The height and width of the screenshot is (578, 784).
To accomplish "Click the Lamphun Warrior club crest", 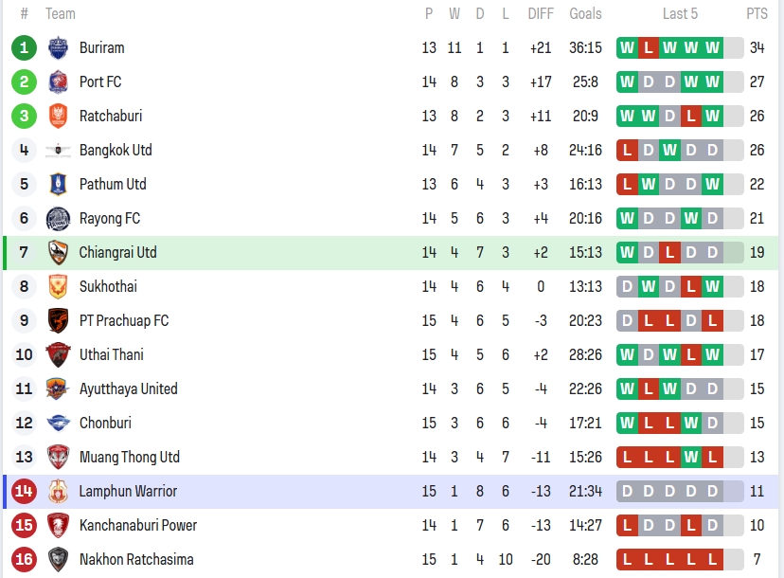I will coord(58,491).
